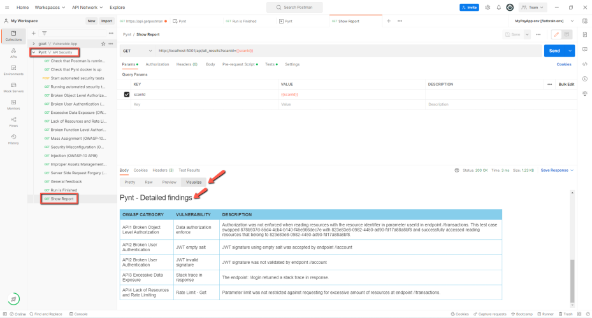Open the GET method dropdown

pos(138,51)
